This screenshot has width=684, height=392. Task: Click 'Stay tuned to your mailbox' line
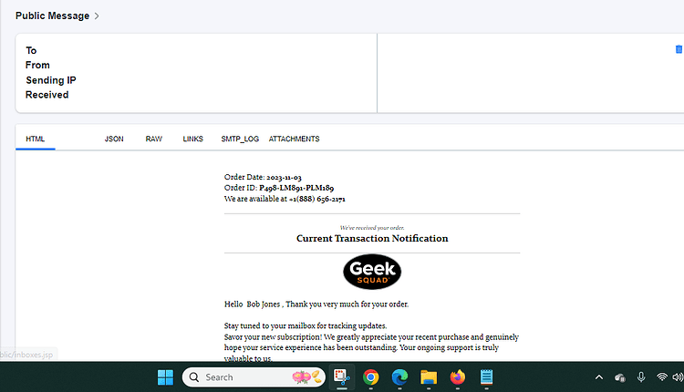[306, 325]
